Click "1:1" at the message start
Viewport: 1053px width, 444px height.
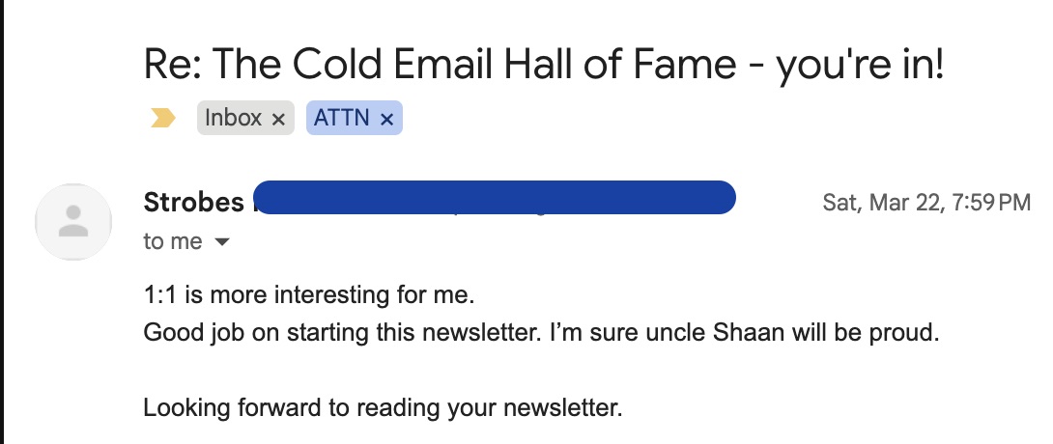(x=158, y=293)
